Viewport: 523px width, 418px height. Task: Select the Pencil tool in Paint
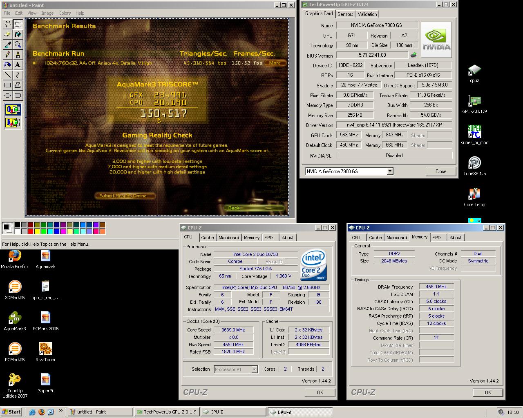7,55
